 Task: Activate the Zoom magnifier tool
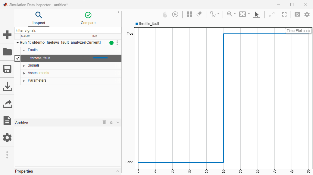tap(230, 14)
